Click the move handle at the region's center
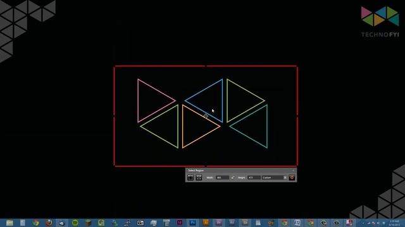This screenshot has width=405, height=227. 206,116
